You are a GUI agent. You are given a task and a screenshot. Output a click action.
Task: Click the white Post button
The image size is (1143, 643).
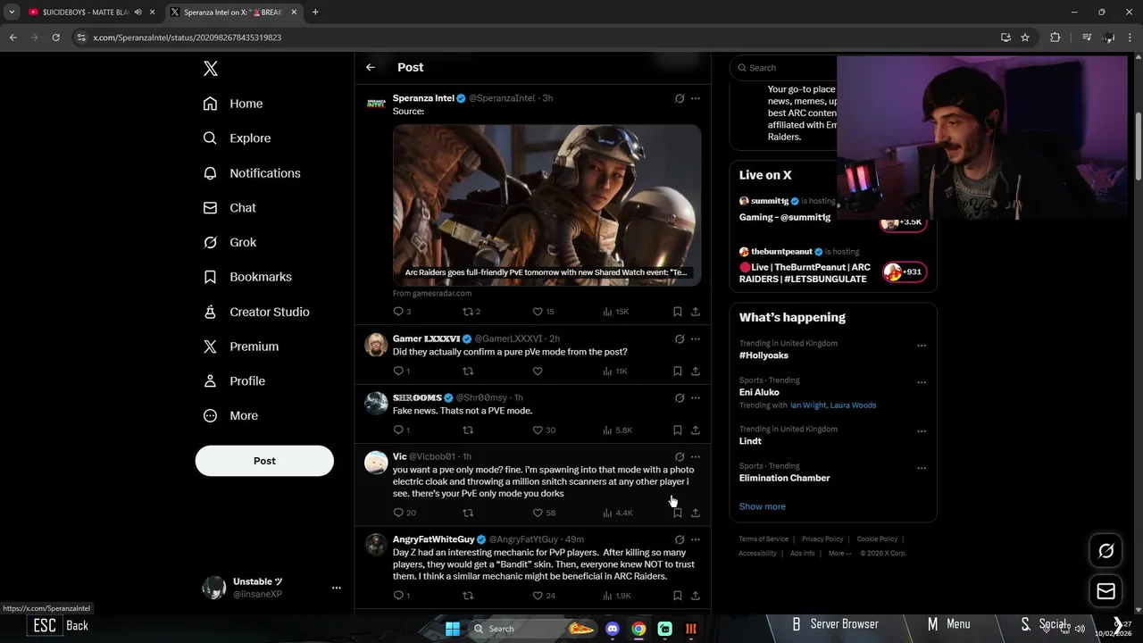point(264,461)
